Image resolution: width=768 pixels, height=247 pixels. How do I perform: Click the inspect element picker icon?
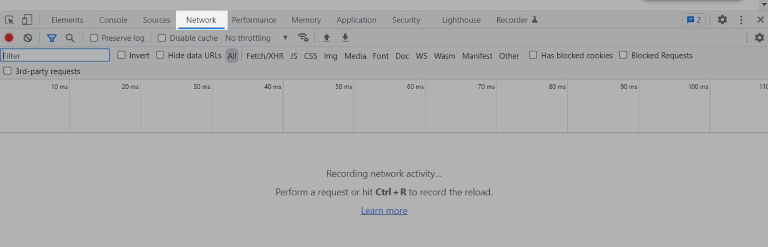coord(9,20)
